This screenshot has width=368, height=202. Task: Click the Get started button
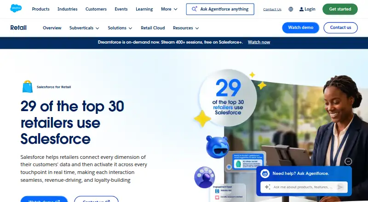click(x=340, y=9)
